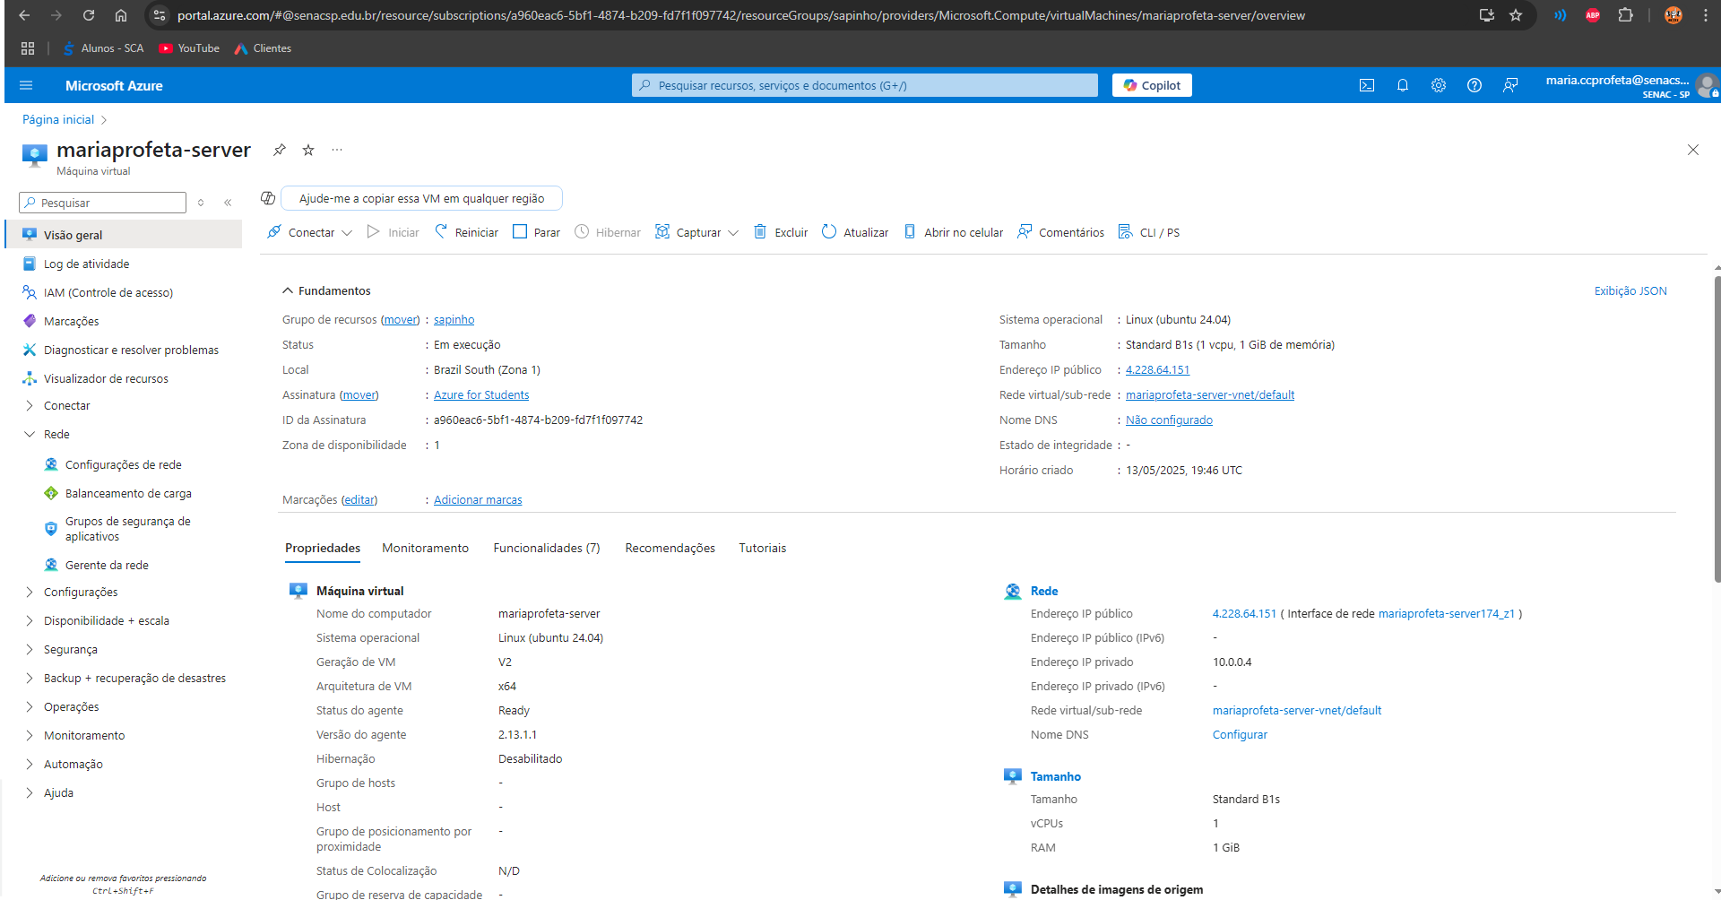This screenshot has height=900, width=1721.
Task: Click the Copilot button
Action: click(1152, 85)
